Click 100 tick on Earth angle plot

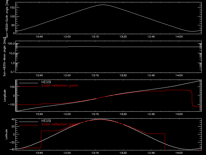(x=12, y=16)
